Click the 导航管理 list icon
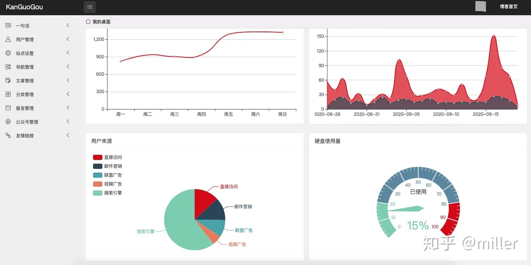 [x=8, y=67]
